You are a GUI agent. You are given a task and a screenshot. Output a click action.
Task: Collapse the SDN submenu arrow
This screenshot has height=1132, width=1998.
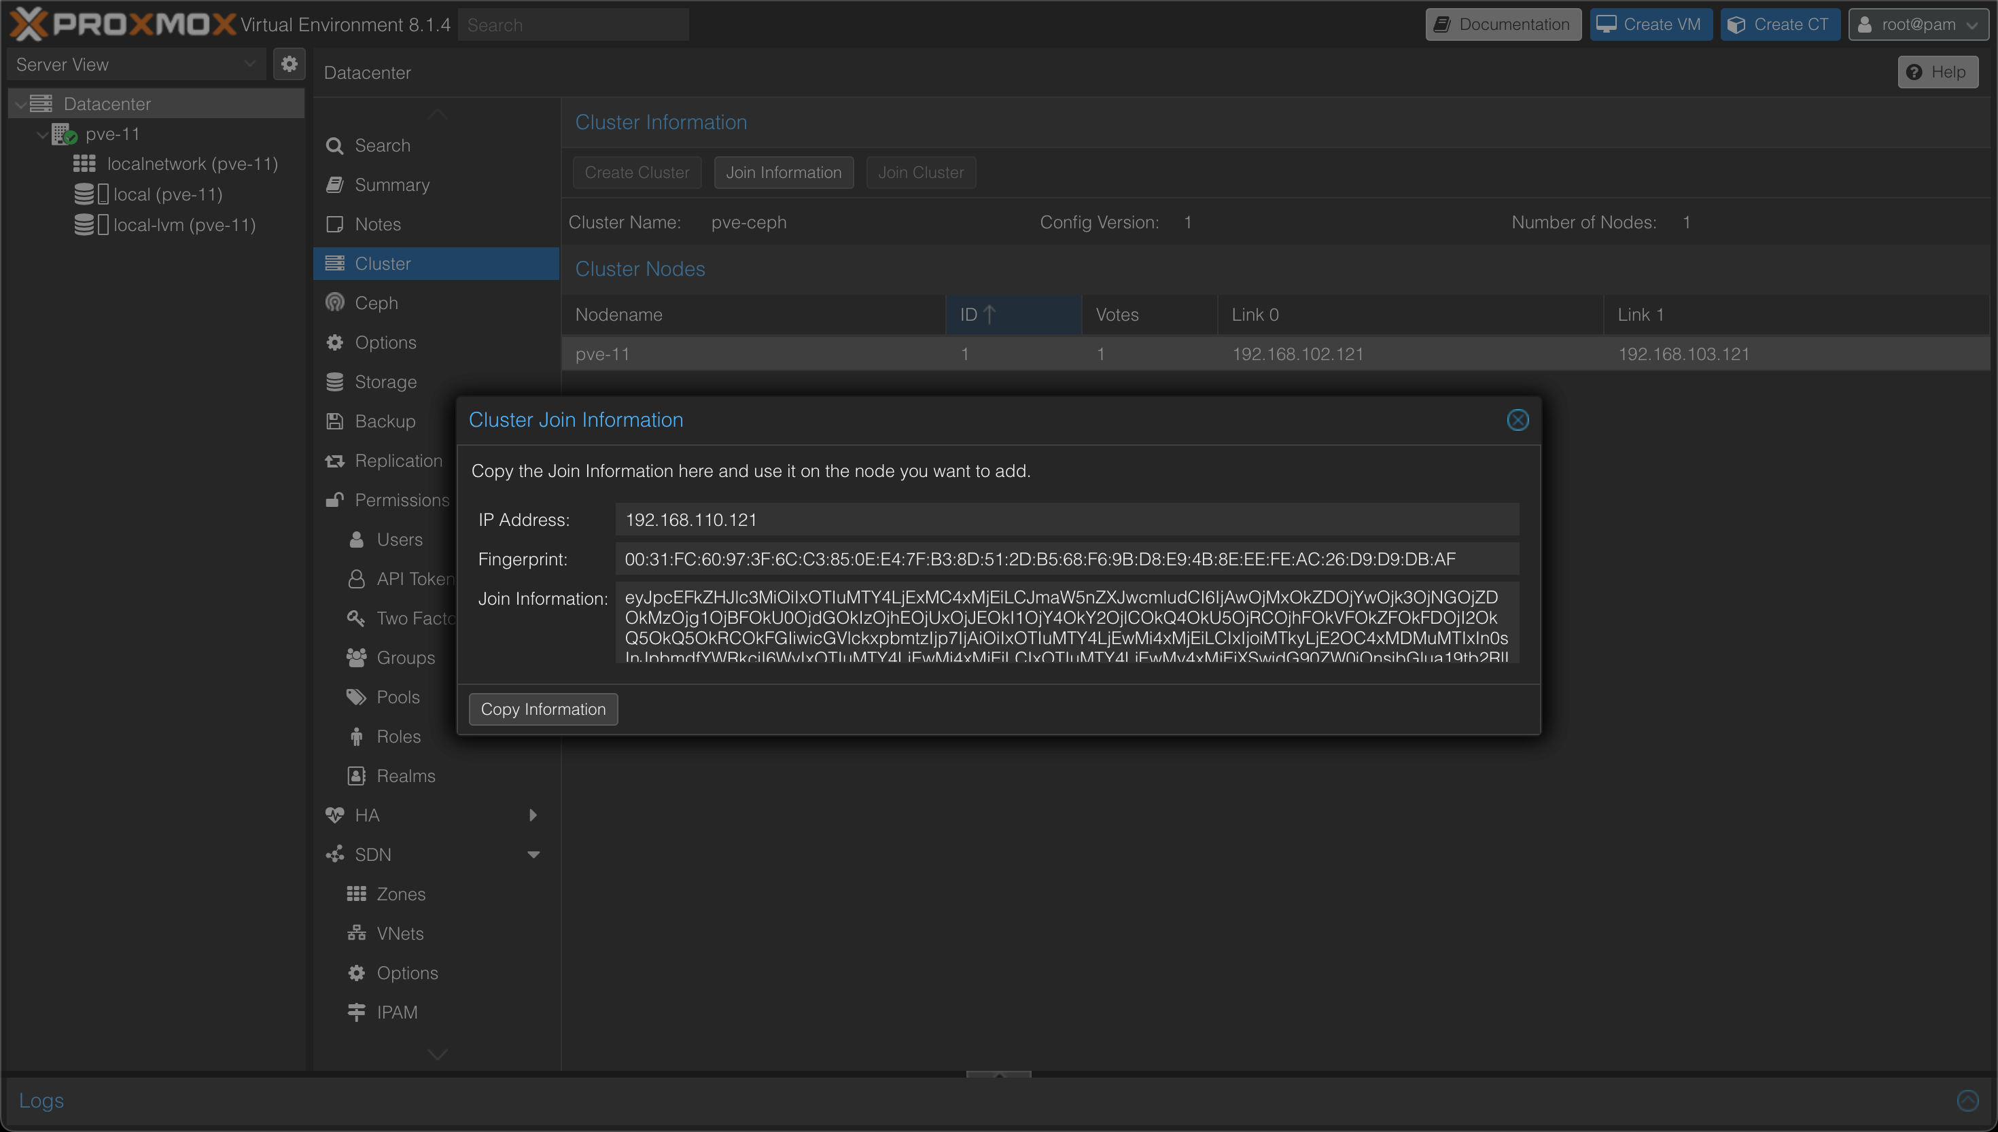[533, 855]
